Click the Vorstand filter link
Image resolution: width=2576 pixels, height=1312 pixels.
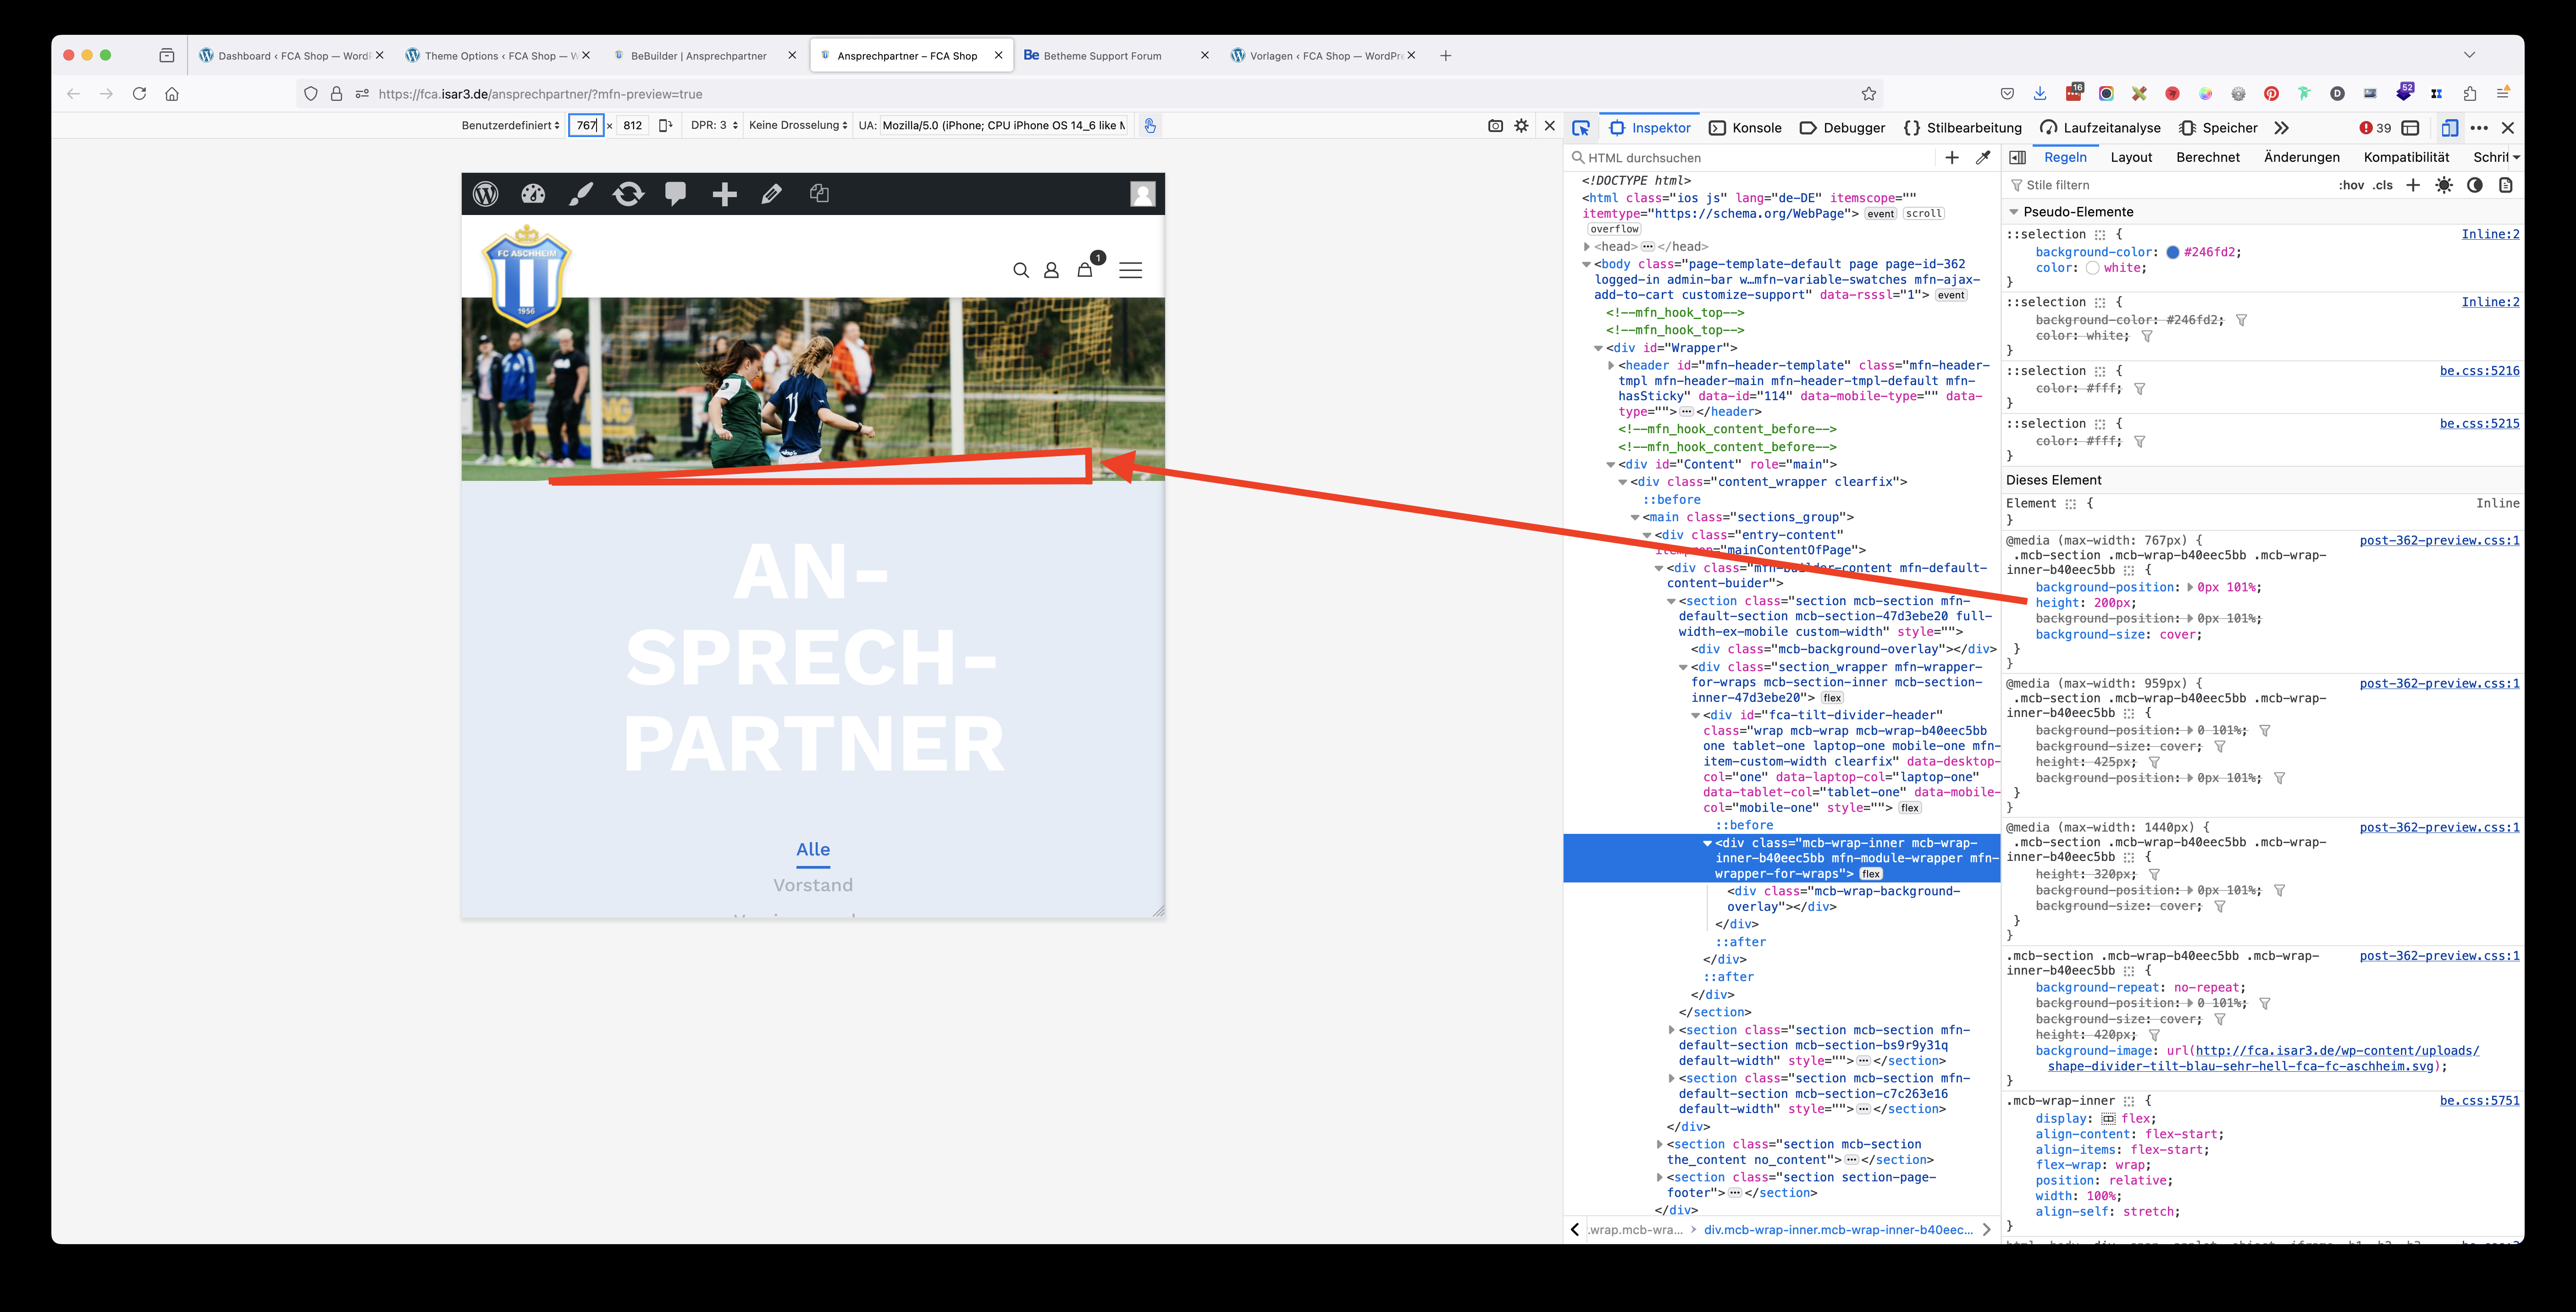pos(813,885)
